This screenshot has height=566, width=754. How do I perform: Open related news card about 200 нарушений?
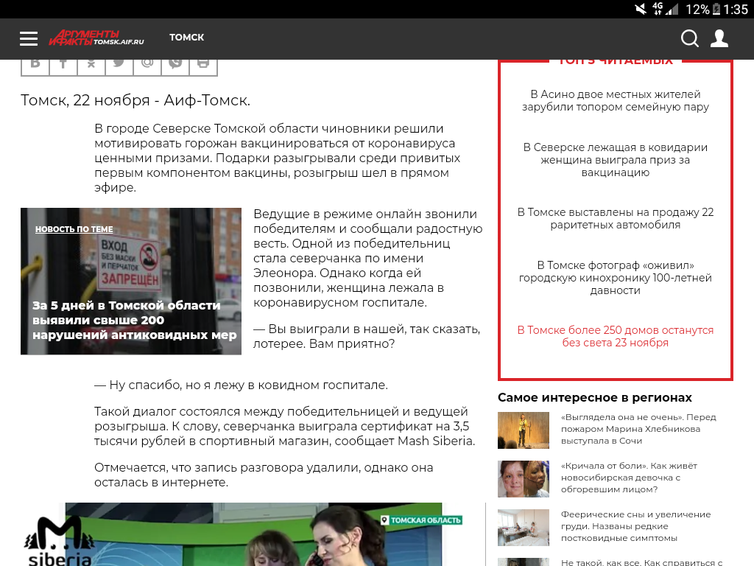click(131, 282)
